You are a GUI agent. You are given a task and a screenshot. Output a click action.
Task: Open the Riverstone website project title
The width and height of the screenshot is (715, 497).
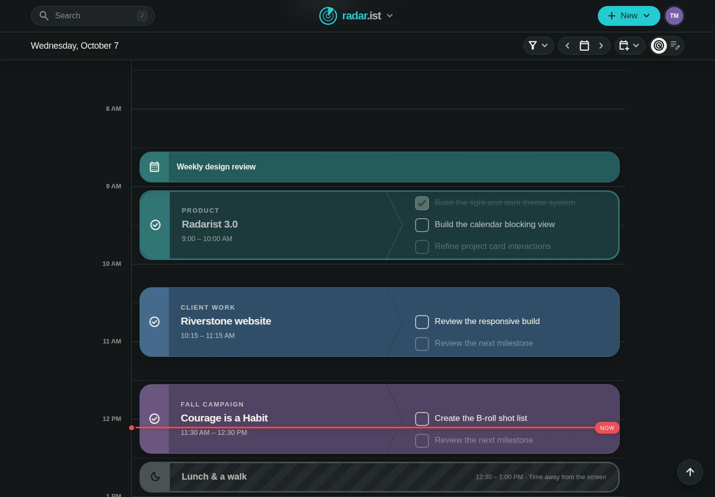pos(226,321)
